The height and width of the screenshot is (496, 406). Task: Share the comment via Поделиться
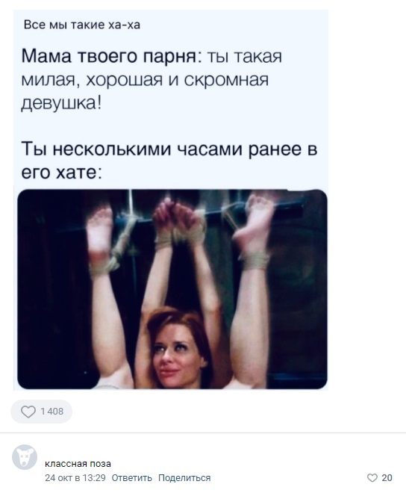point(184,477)
